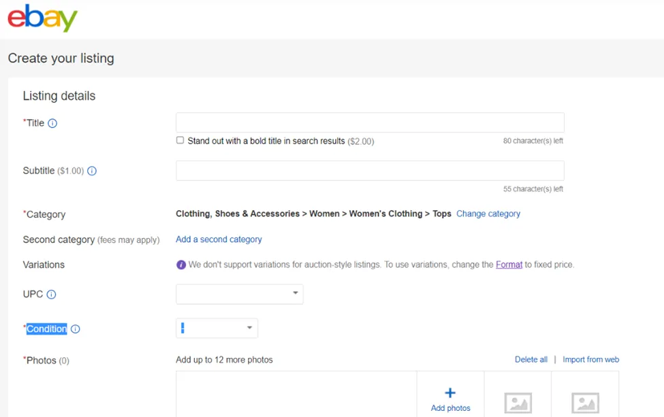664x417 pixels.
Task: Click the Delete all photos link
Action: coord(531,359)
